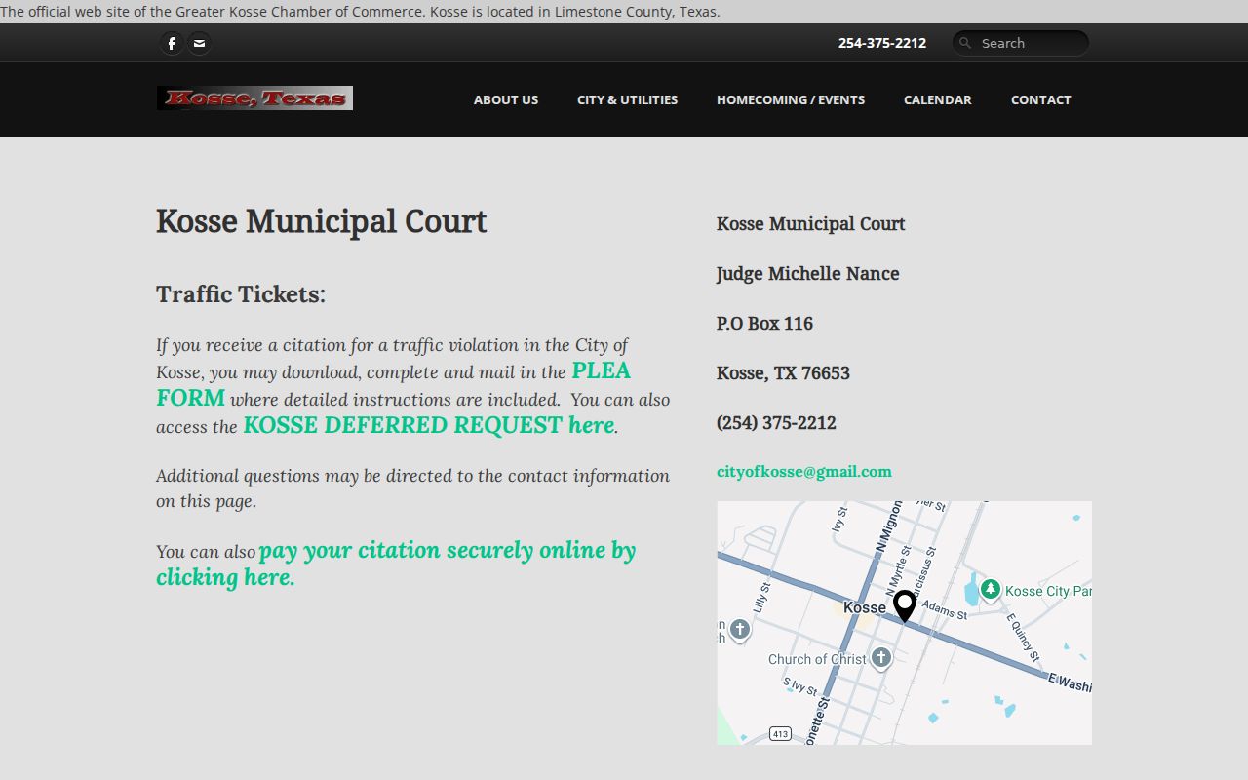Click the Kosse, TX 76653 address line
The height and width of the screenshot is (780, 1248).
[783, 372]
